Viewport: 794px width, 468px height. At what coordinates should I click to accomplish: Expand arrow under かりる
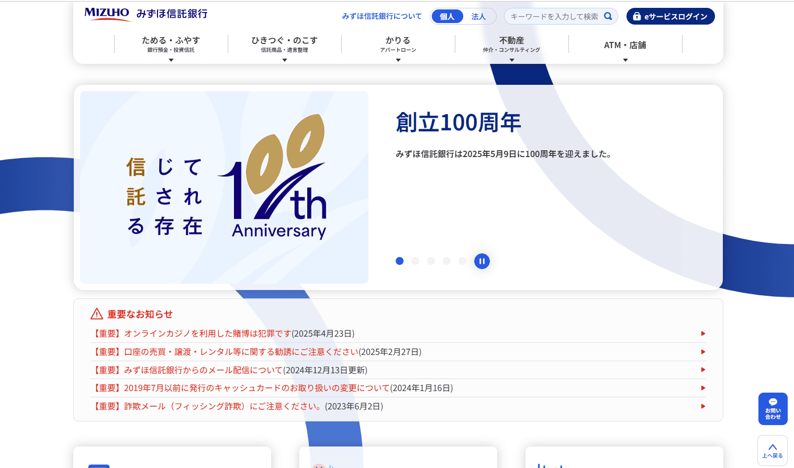point(398,60)
